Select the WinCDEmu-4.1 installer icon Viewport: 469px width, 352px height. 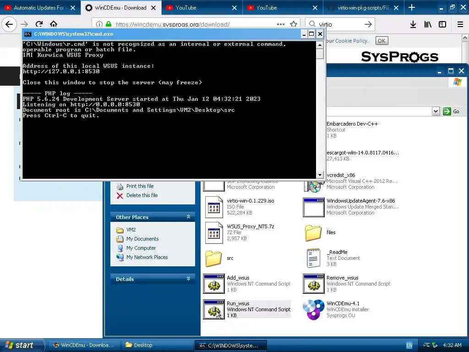click(x=313, y=309)
